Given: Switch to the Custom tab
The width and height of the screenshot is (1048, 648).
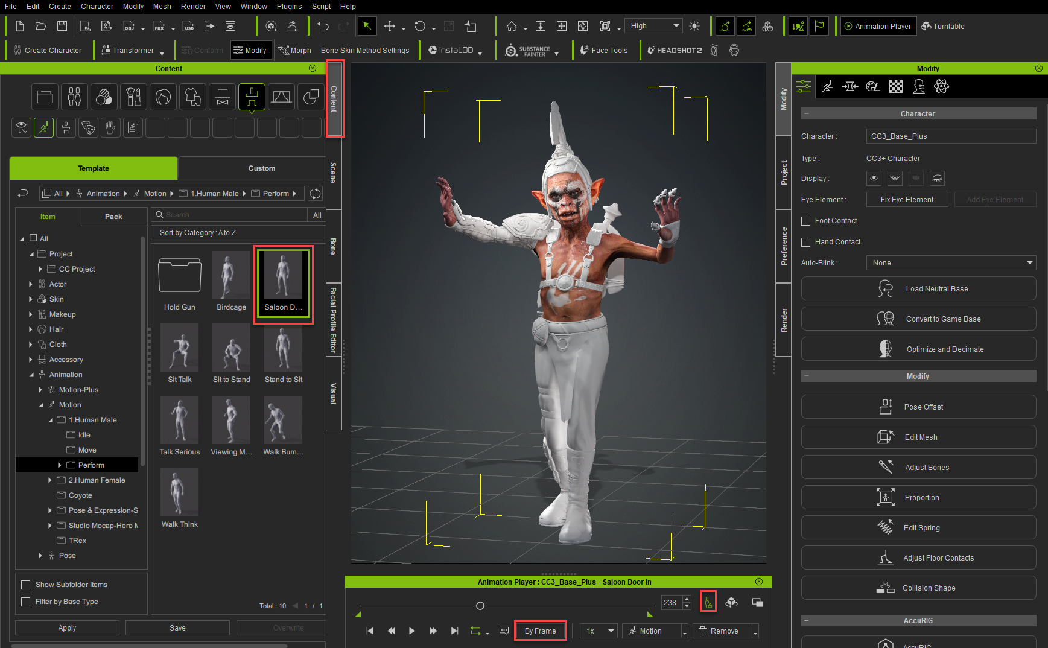Looking at the screenshot, I should point(261,168).
